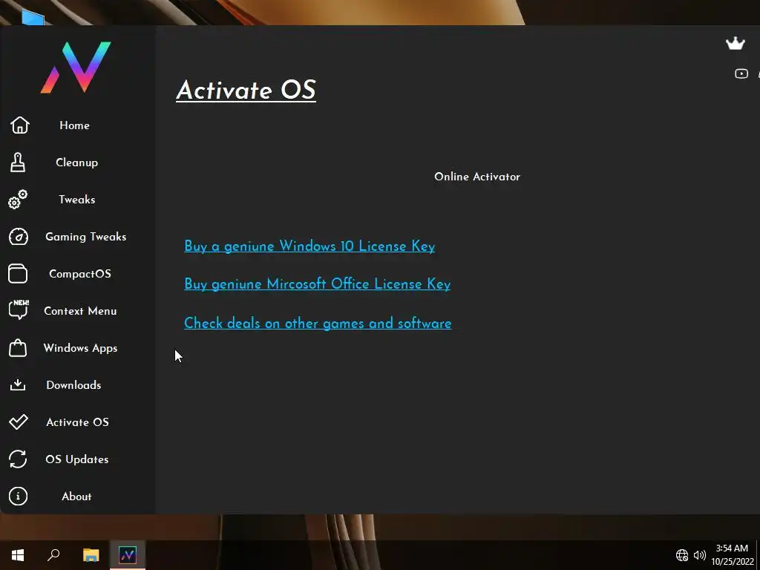The width and height of the screenshot is (760, 570).
Task: Click the CompactOS rounded square icon
Action: 18,273
